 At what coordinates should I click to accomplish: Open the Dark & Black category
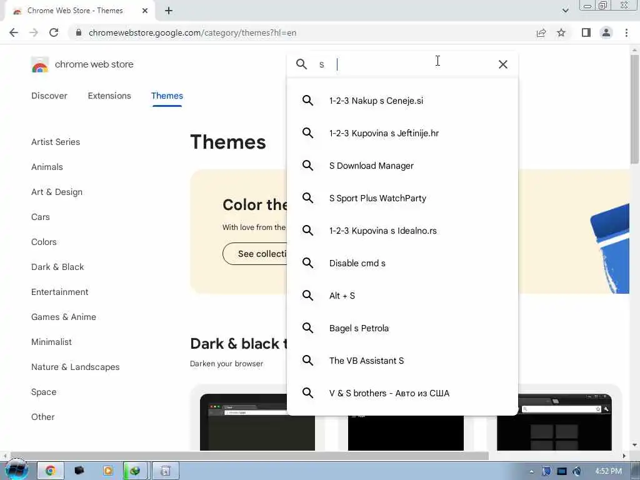click(x=57, y=267)
